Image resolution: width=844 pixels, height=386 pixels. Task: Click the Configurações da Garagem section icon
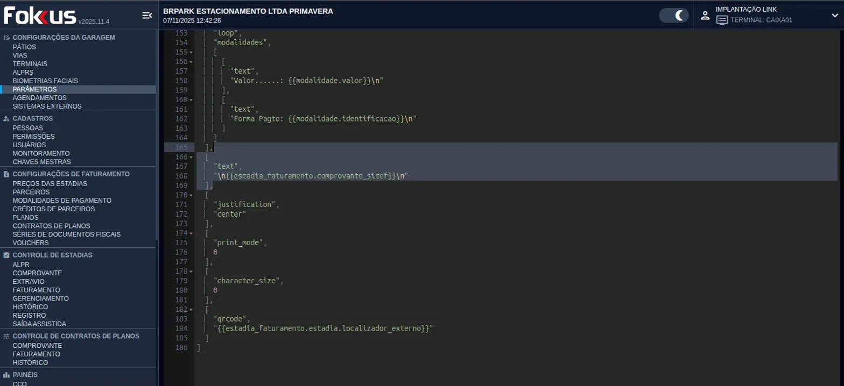tap(6, 38)
